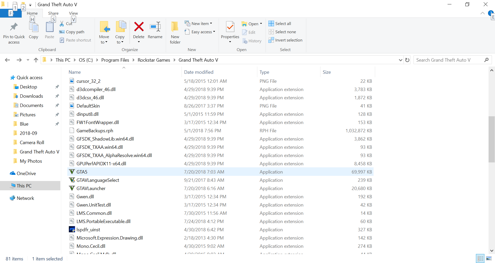Open the View ribbon tab
This screenshot has height=263, width=495.
click(x=73, y=13)
